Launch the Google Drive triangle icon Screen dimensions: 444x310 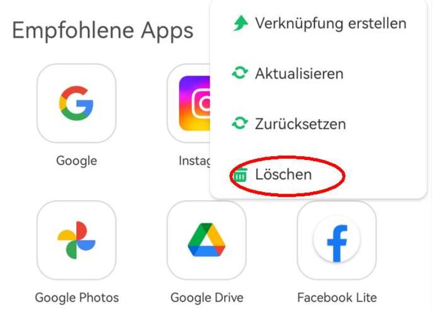click(207, 240)
